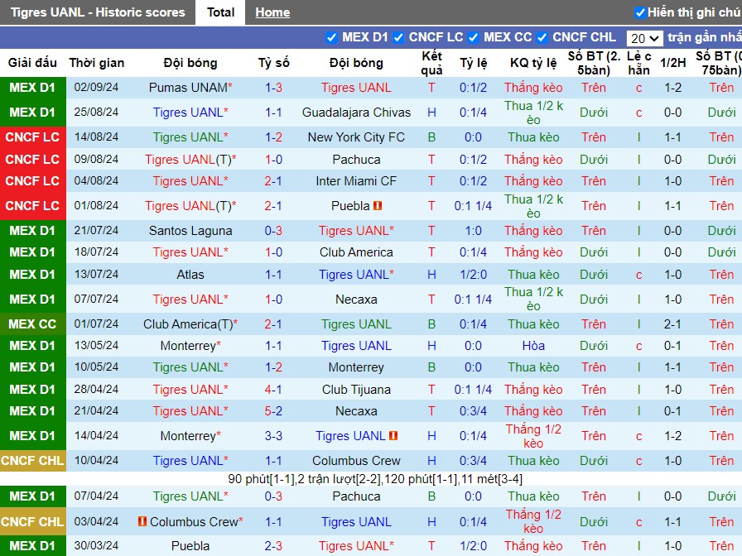Uncheck the CNCF LC league filter
This screenshot has width=742, height=556.
tap(398, 37)
